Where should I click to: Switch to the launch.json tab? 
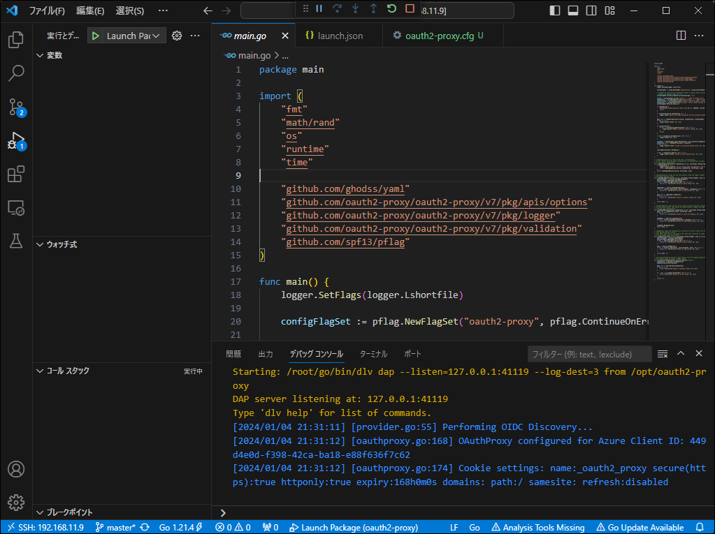coord(340,36)
